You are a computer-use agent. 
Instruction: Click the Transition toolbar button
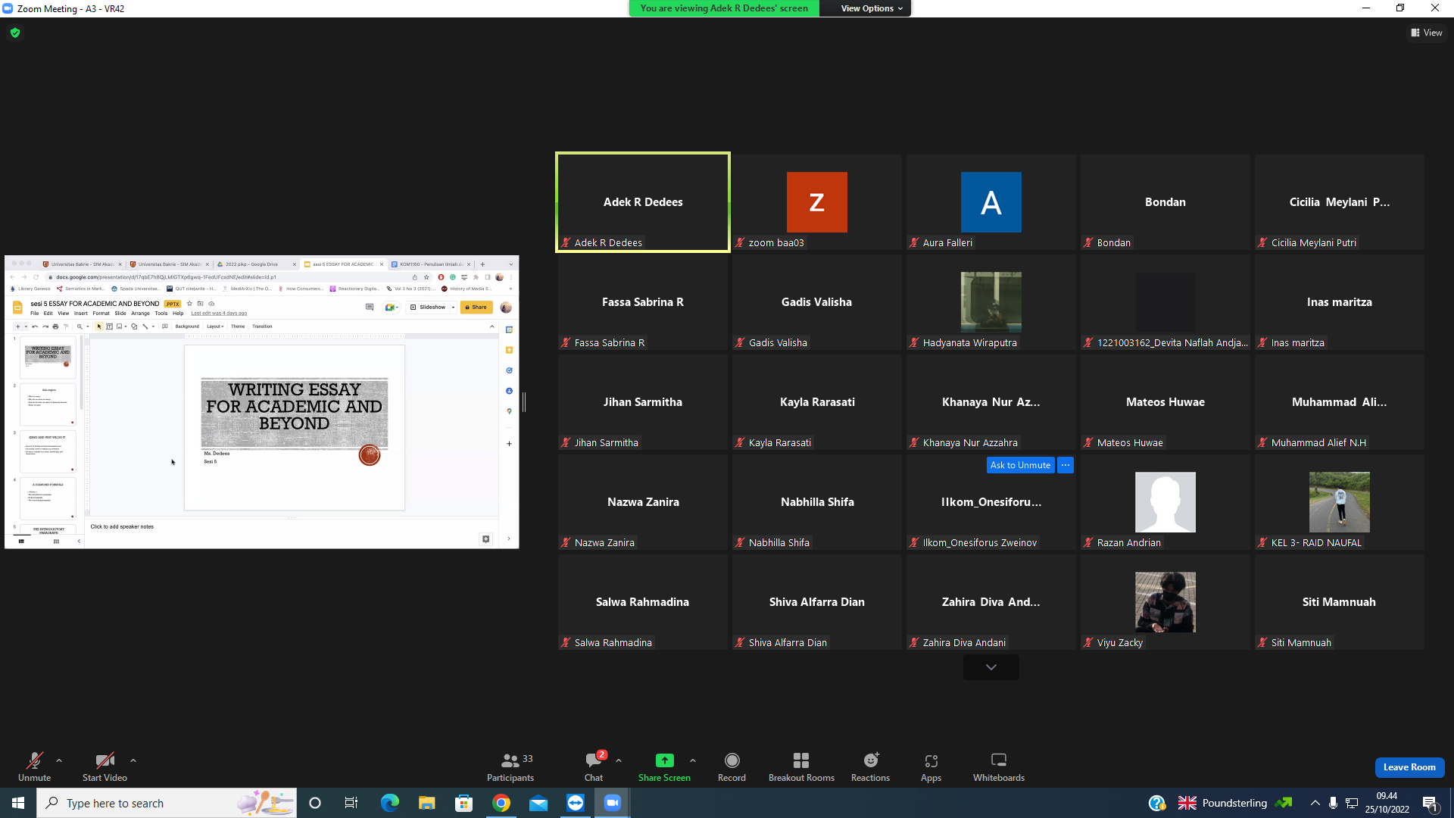click(262, 326)
